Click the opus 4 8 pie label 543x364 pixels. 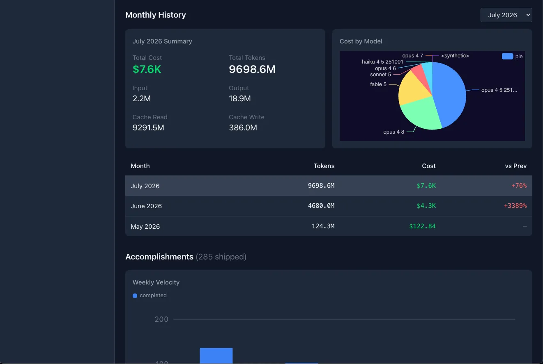[393, 132]
